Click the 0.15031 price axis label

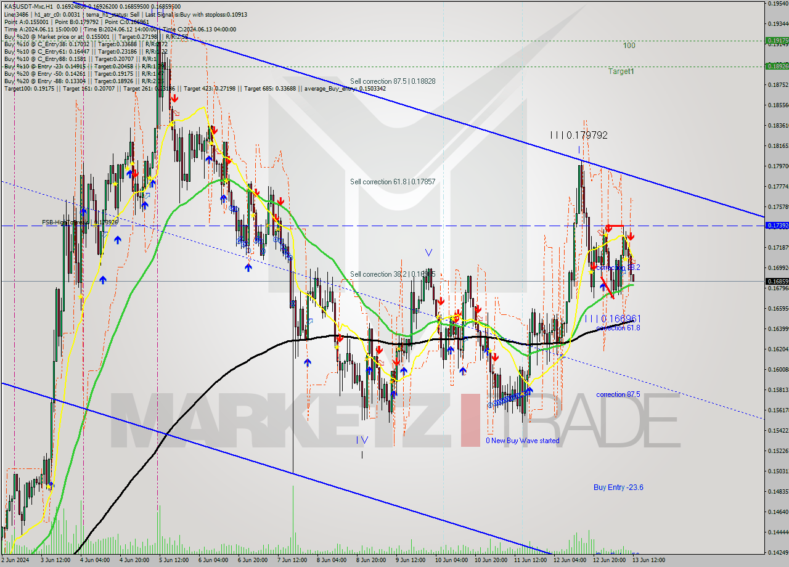(778, 471)
